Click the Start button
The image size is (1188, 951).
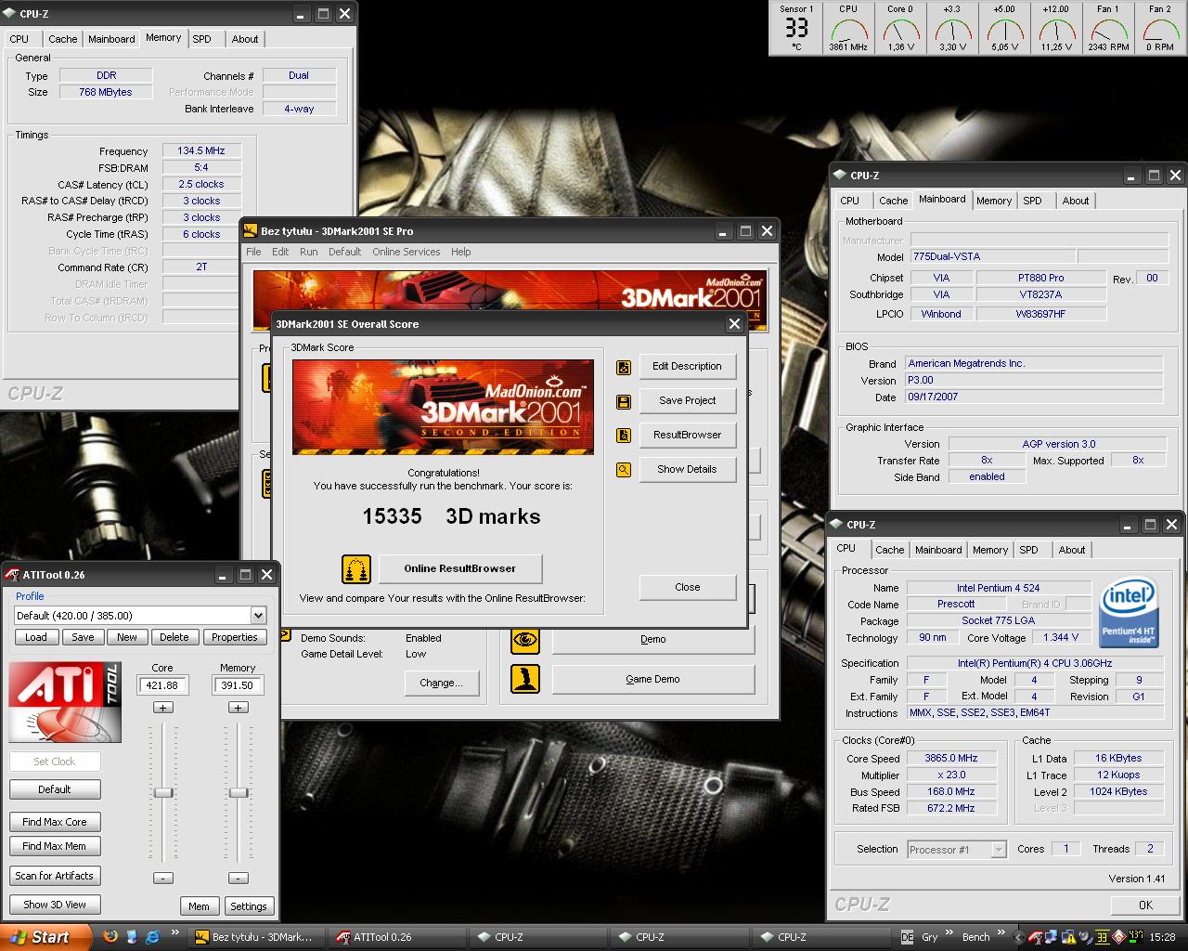45,937
